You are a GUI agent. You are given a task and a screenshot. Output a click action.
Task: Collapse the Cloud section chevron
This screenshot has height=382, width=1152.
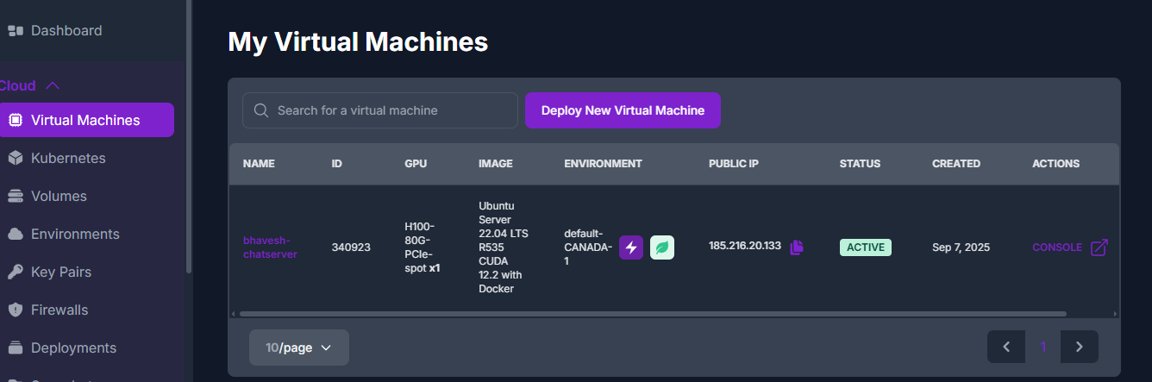click(53, 85)
